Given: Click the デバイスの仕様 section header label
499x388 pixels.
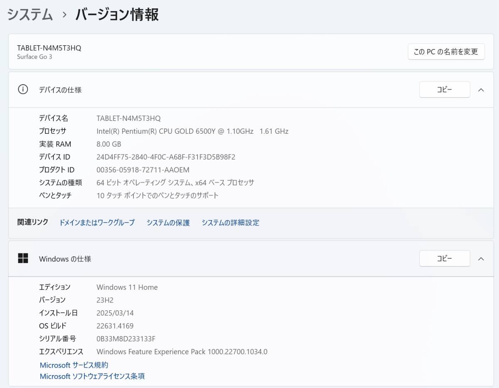Looking at the screenshot, I should [x=60, y=90].
